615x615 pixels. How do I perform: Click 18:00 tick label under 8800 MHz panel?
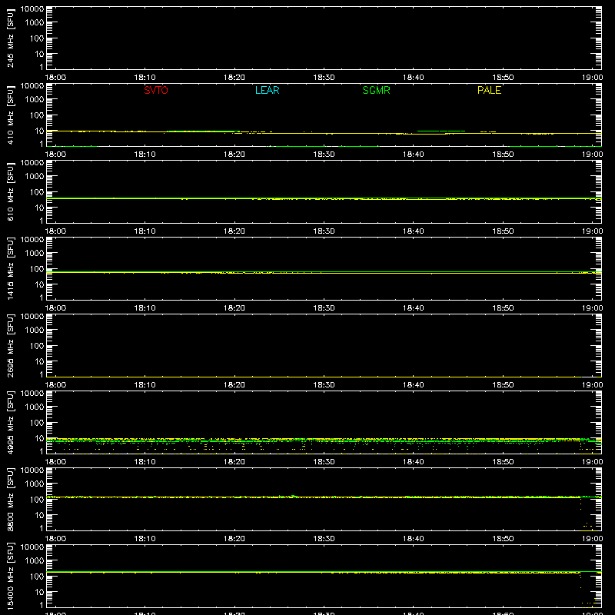pos(55,539)
